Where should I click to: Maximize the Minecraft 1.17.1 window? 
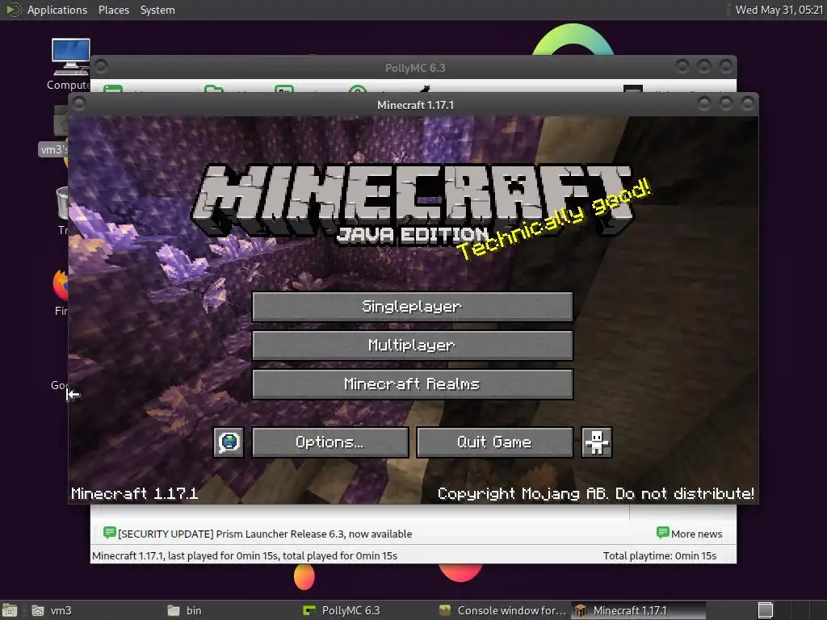tap(726, 103)
